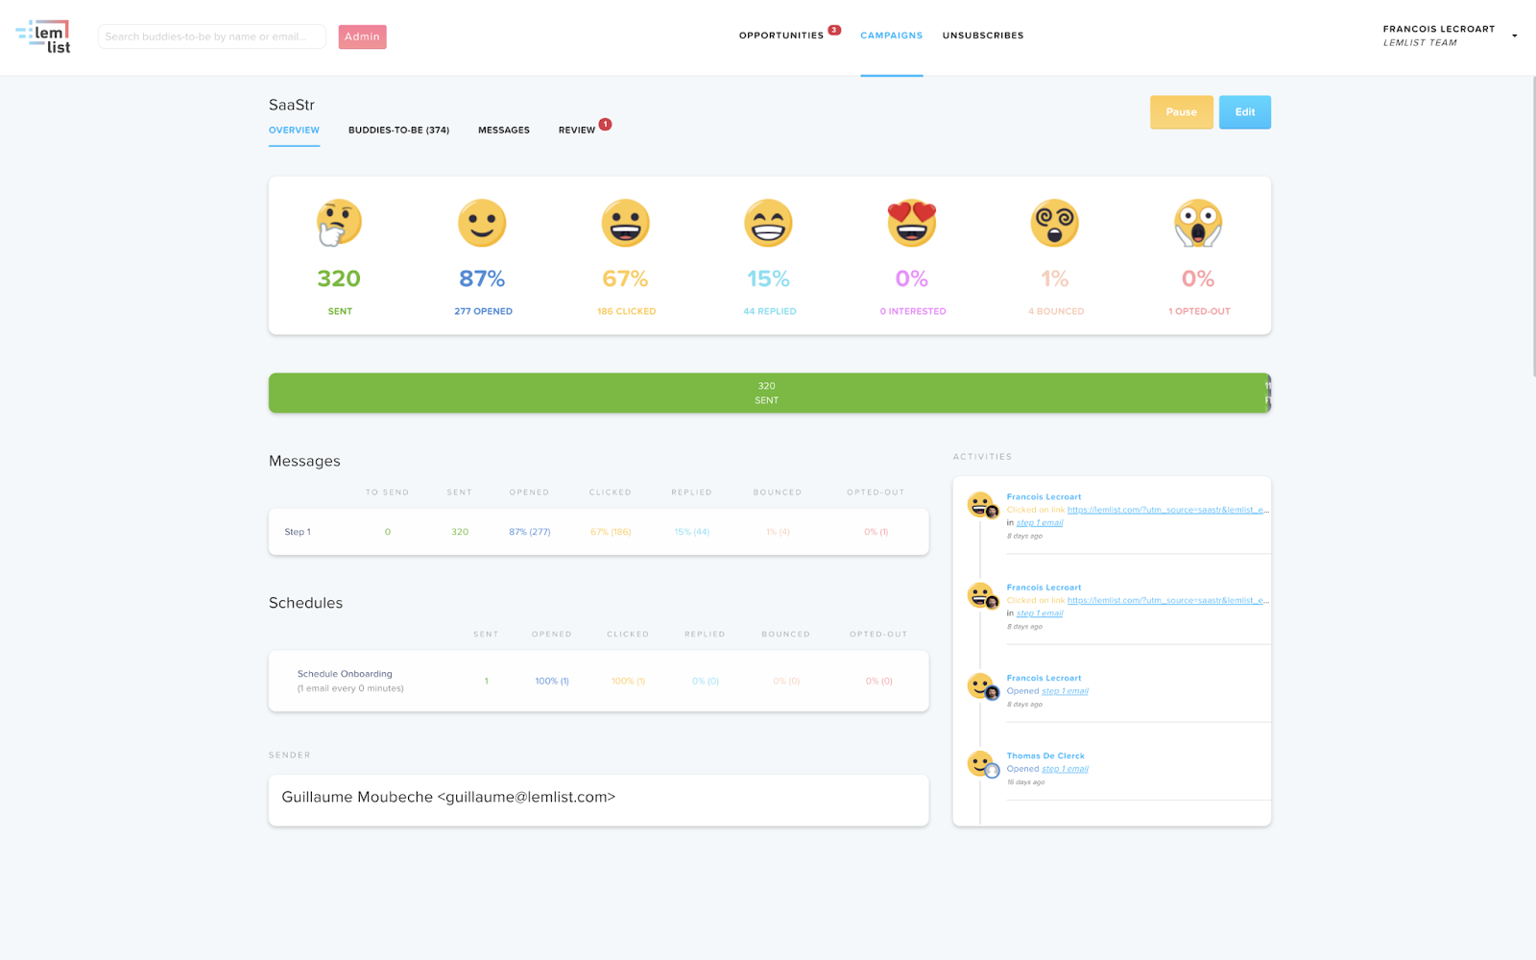
Task: Click the dizzy Bounced emoji
Action: pyautogui.click(x=1055, y=223)
